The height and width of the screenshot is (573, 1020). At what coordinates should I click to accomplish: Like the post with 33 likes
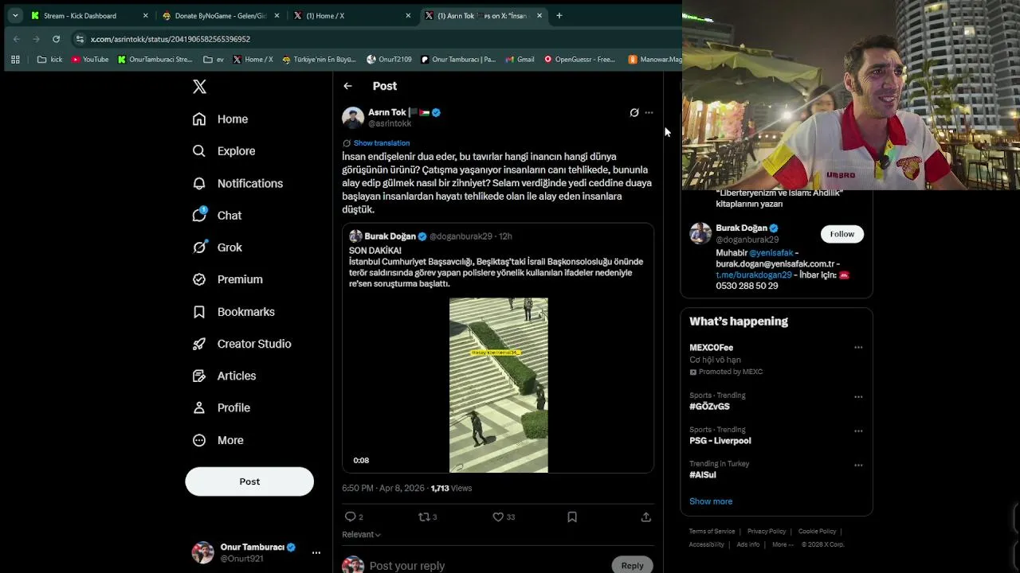(x=503, y=517)
